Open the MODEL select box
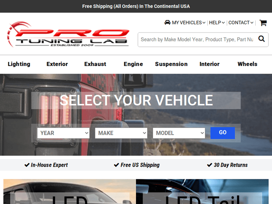The width and height of the screenshot is (272, 204). 179,133
